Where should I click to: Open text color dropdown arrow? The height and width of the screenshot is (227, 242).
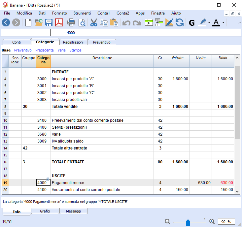(x=223, y=22)
